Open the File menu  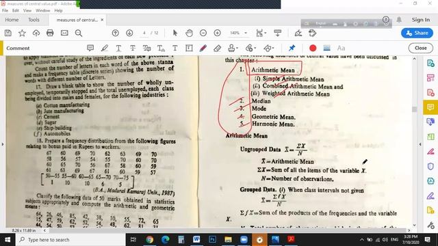click(5, 10)
